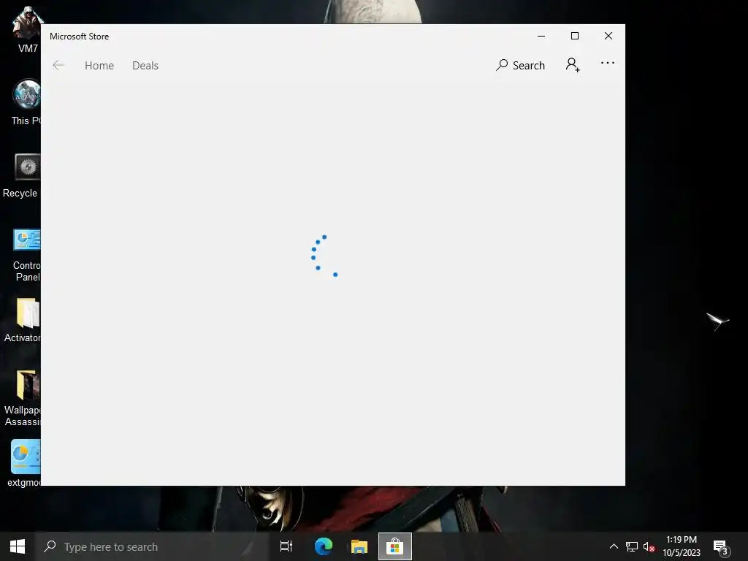The width and height of the screenshot is (748, 561).
Task: Select the Recycle Bin desktop icon
Action: (21, 175)
